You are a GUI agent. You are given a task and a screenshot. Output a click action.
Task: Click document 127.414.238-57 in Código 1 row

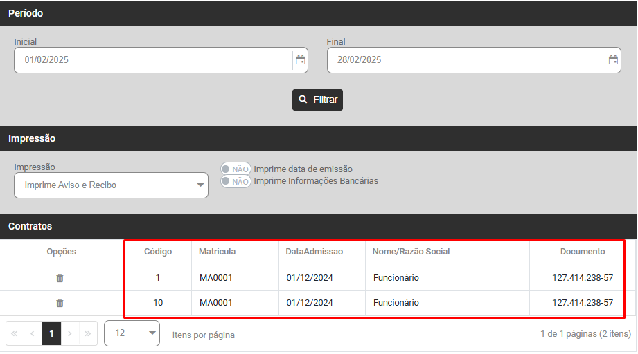[583, 278]
